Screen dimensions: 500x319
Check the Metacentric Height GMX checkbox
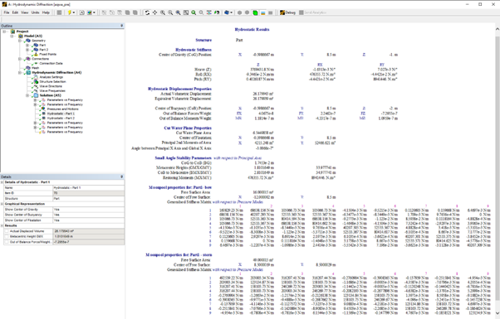pyautogui.click(x=7, y=237)
